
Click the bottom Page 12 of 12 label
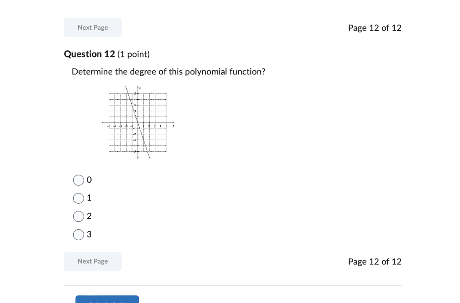(375, 261)
